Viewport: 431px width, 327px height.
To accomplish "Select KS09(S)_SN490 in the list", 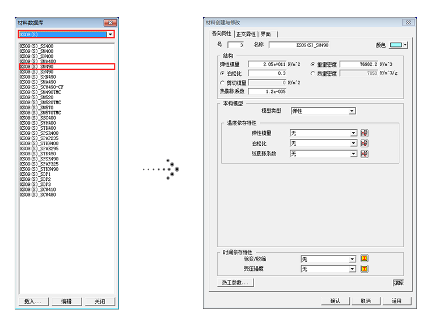I will (36, 72).
